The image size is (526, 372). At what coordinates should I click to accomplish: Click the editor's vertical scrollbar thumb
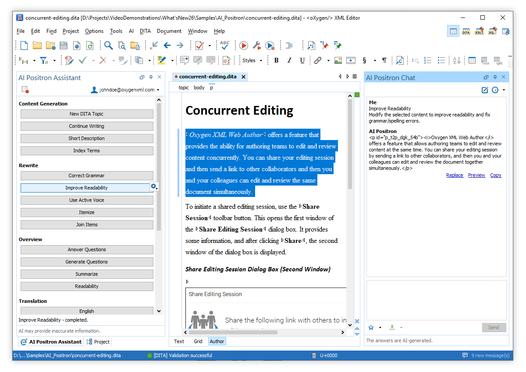[x=350, y=144]
